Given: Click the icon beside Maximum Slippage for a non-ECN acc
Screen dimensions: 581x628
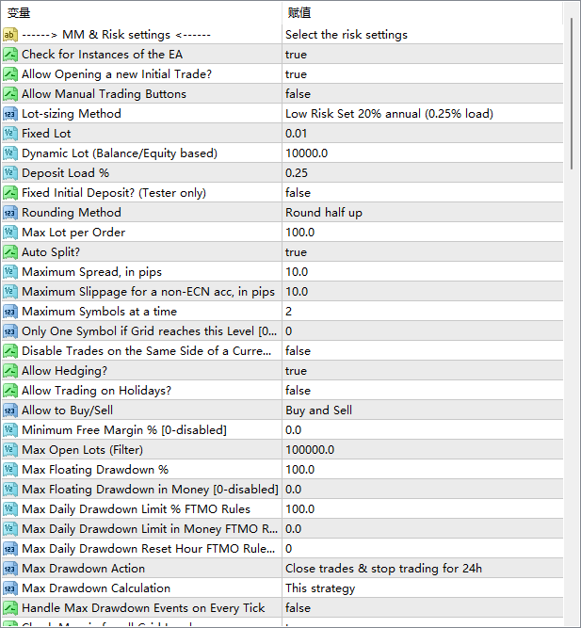Looking at the screenshot, I should point(10,292).
